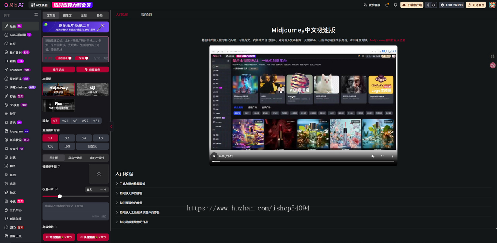This screenshot has width=497, height=243.
Task: Select the 1:1 aspect ratio
Action: click(x=50, y=138)
